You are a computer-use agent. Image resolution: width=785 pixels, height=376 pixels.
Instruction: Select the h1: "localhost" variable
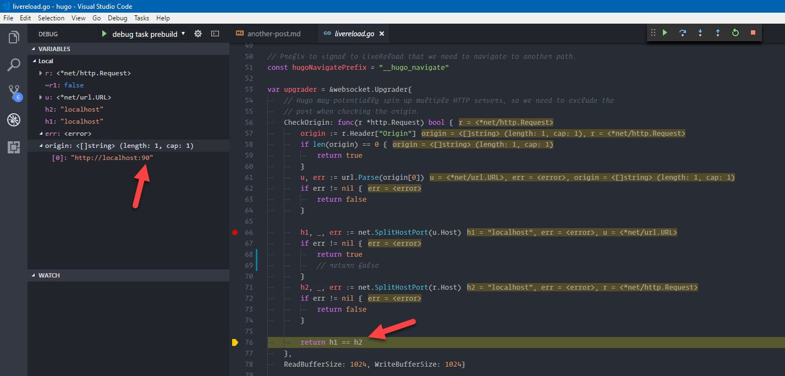point(74,121)
